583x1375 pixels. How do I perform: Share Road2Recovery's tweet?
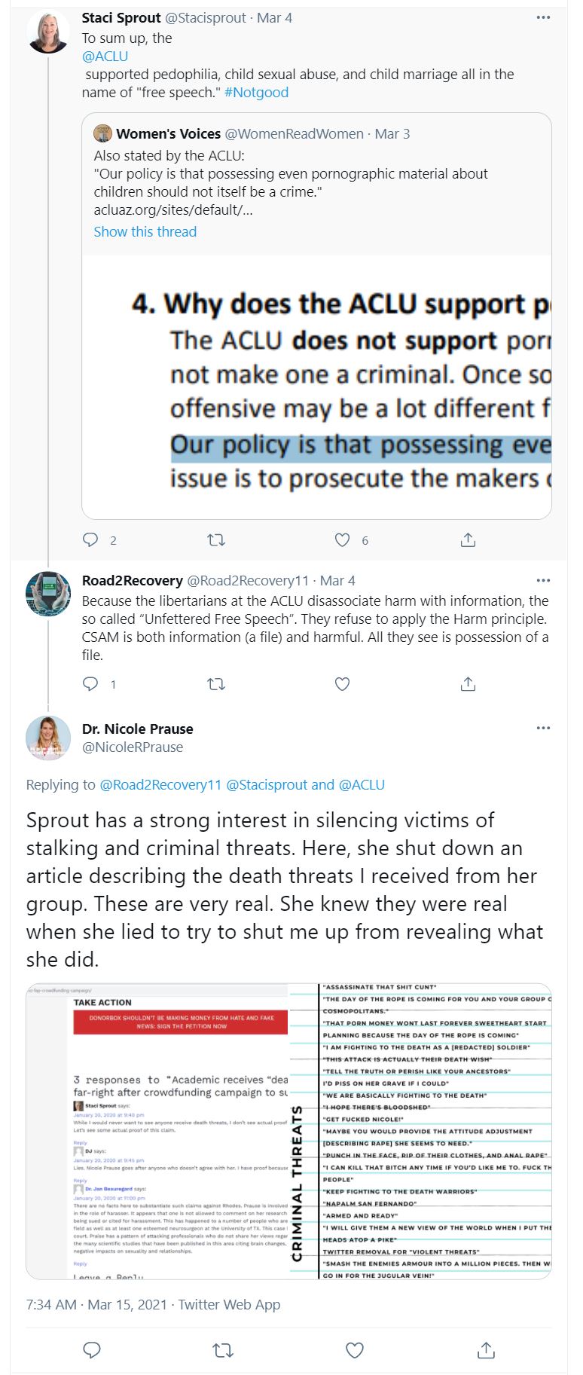(468, 683)
